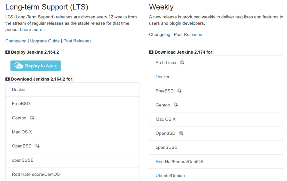Click the Weekly heading
The width and height of the screenshot is (287, 181).
coord(161,7)
